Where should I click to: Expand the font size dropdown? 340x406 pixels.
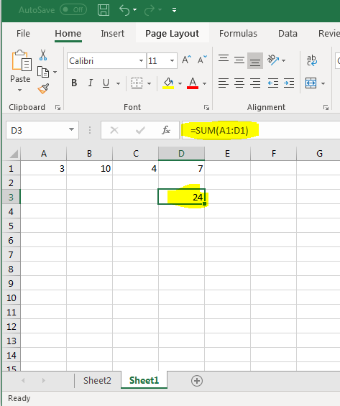172,61
